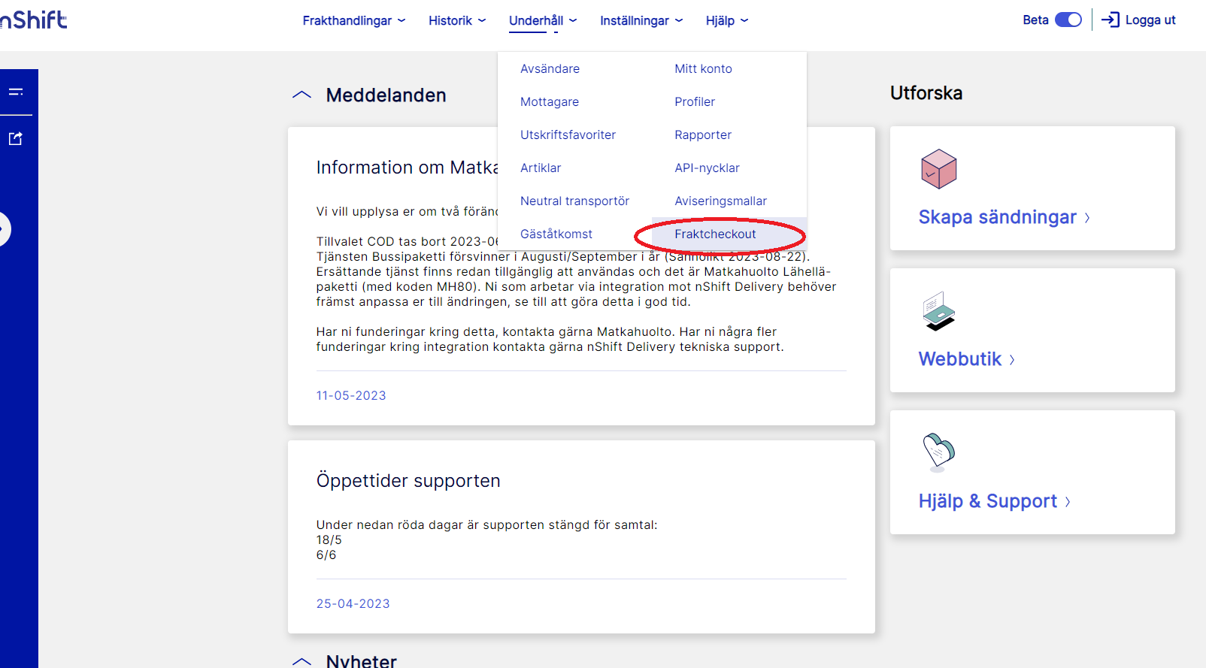1206x668 pixels.
Task: Collapse the Meddelanden section chevron
Action: coord(301,95)
